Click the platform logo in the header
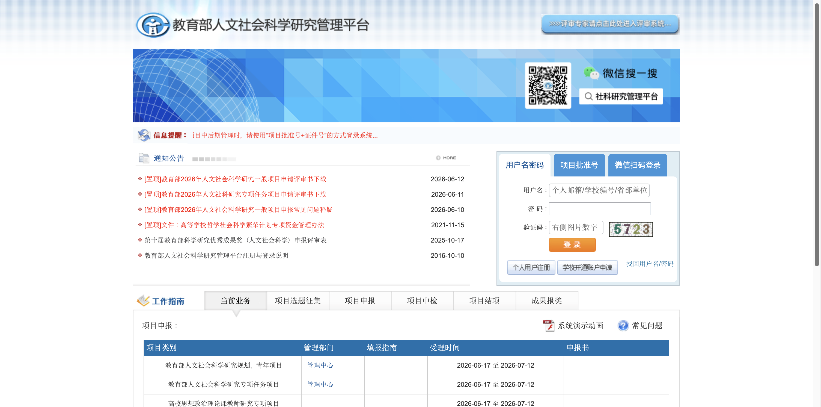 153,25
